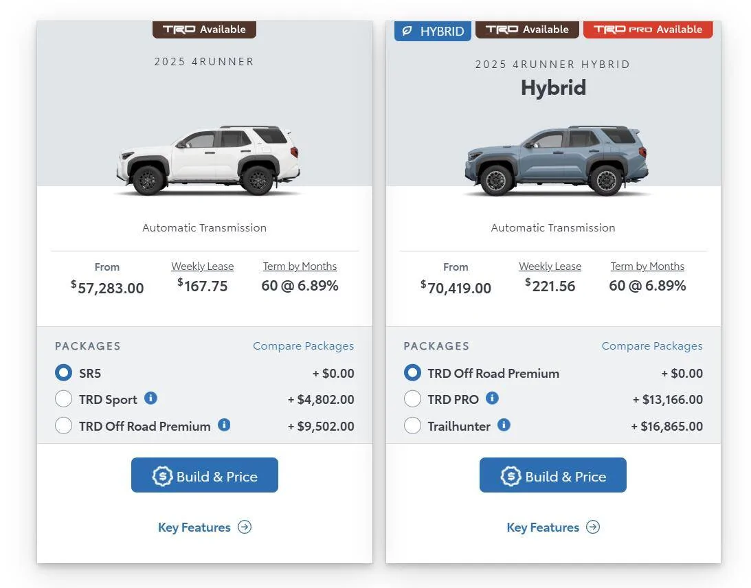Open the info tooltip beside TRD Off Road Premium
The width and height of the screenshot is (751, 588).
point(223,425)
